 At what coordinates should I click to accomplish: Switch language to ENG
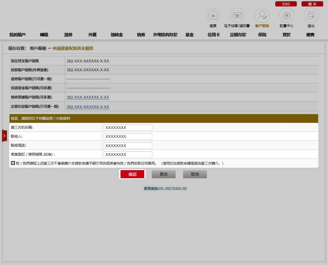click(x=286, y=4)
